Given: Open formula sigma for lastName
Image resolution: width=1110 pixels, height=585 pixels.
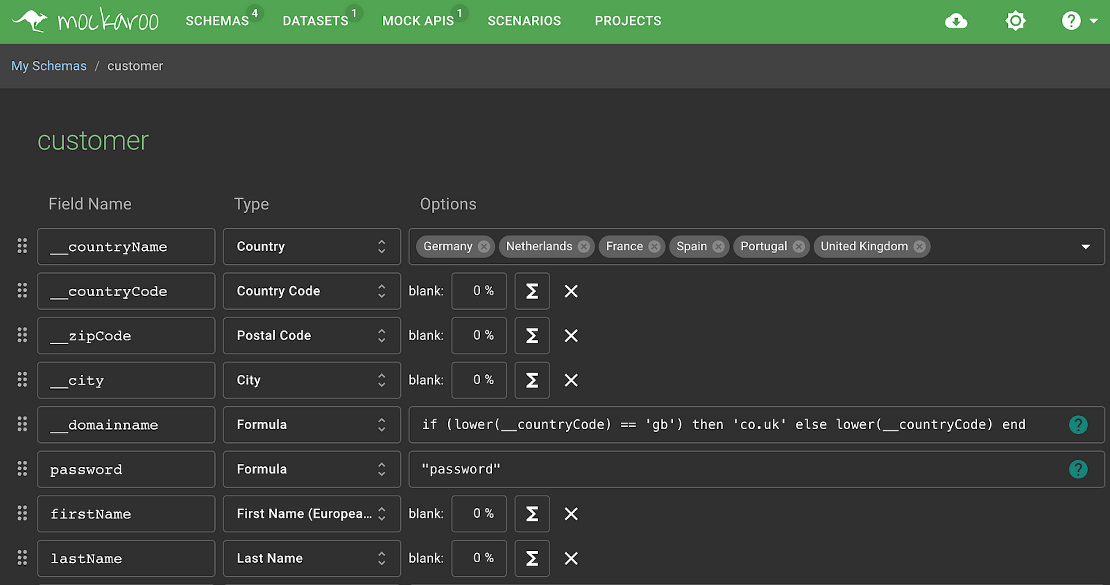Looking at the screenshot, I should 532,558.
